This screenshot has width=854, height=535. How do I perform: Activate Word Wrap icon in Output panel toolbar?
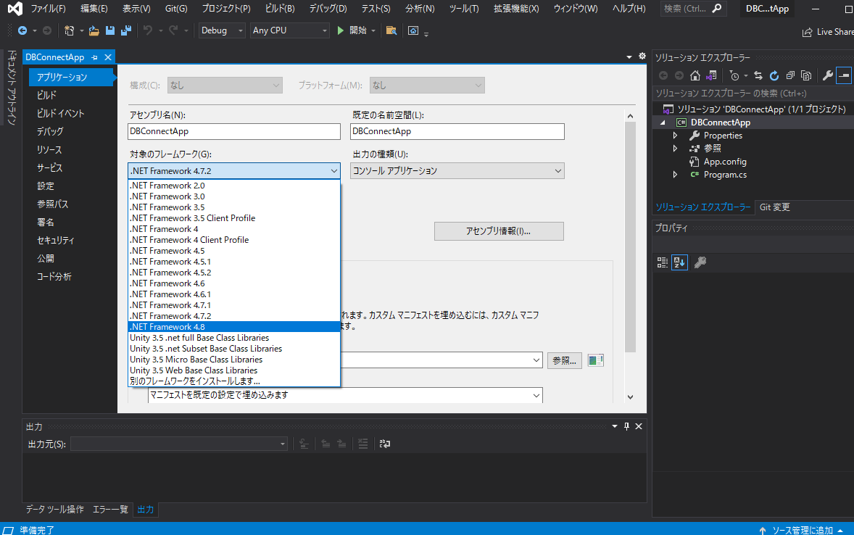coord(384,443)
